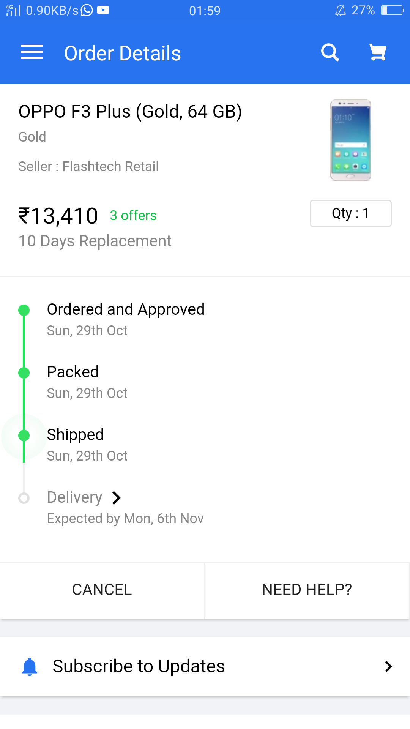Cancel the order

102,590
